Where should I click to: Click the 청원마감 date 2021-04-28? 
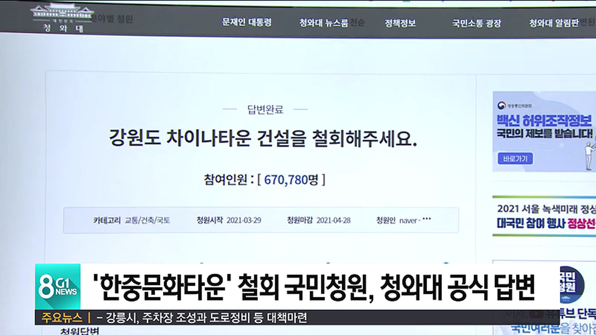click(x=334, y=220)
